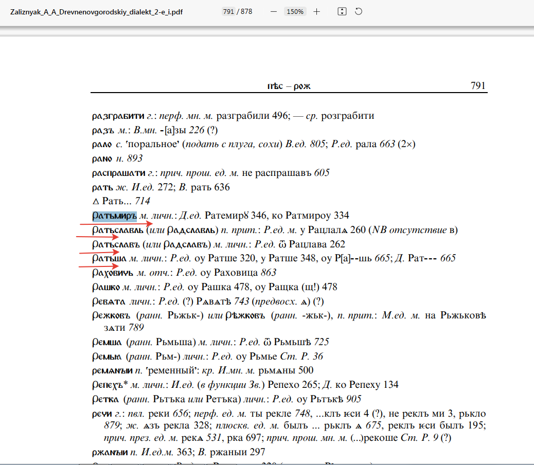534x465 pixels.
Task: Click the headword разграбити
Action: coord(118,116)
